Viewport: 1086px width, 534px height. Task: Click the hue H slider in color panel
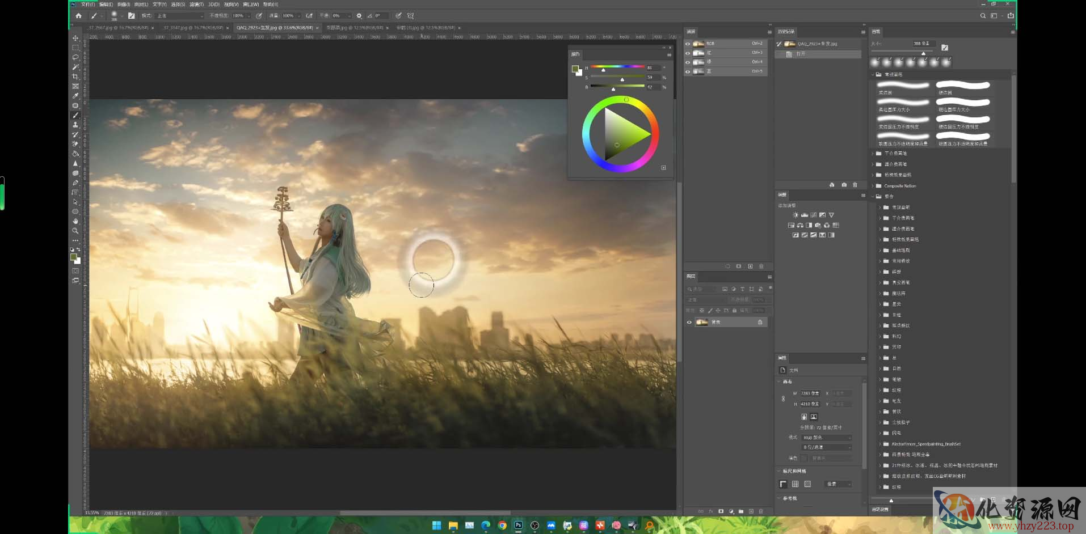617,67
